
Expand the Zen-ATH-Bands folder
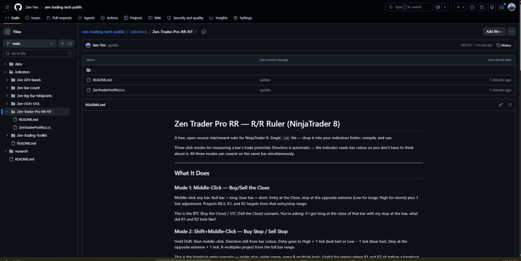tap(7, 80)
